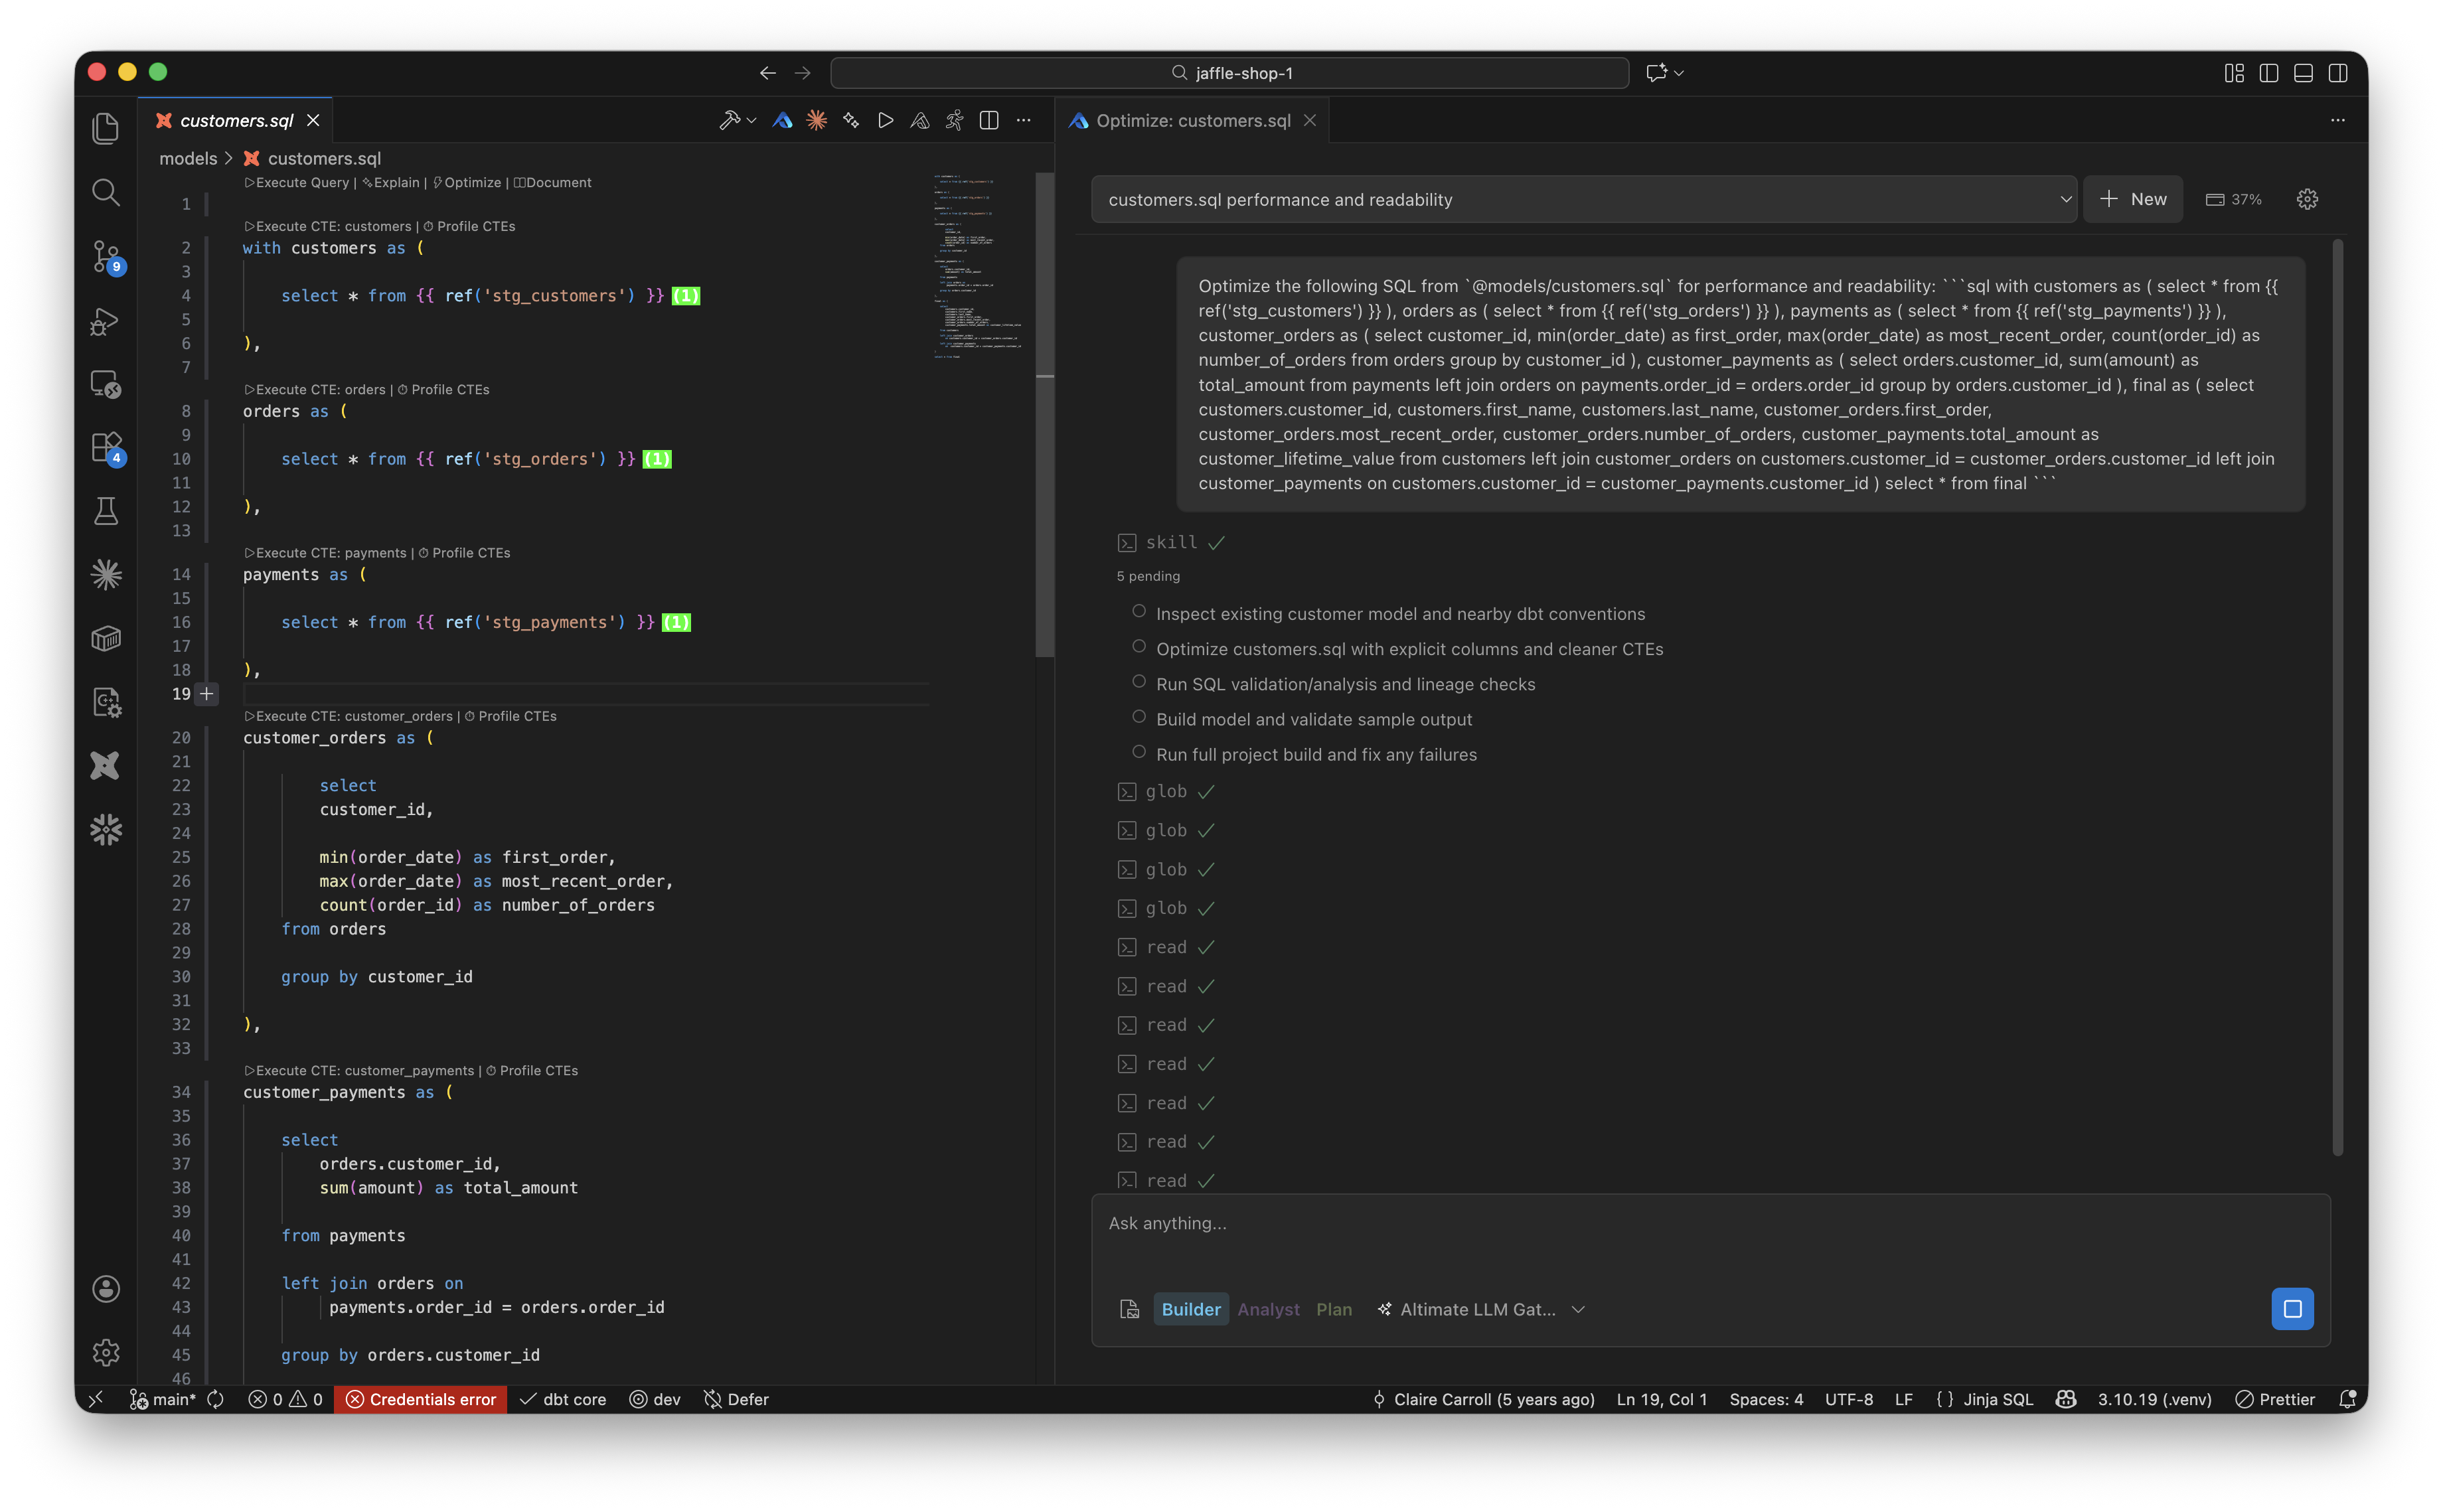Image resolution: width=2443 pixels, height=1512 pixels.
Task: Click the chat panel vertical scrollbar
Action: [x=2337, y=697]
